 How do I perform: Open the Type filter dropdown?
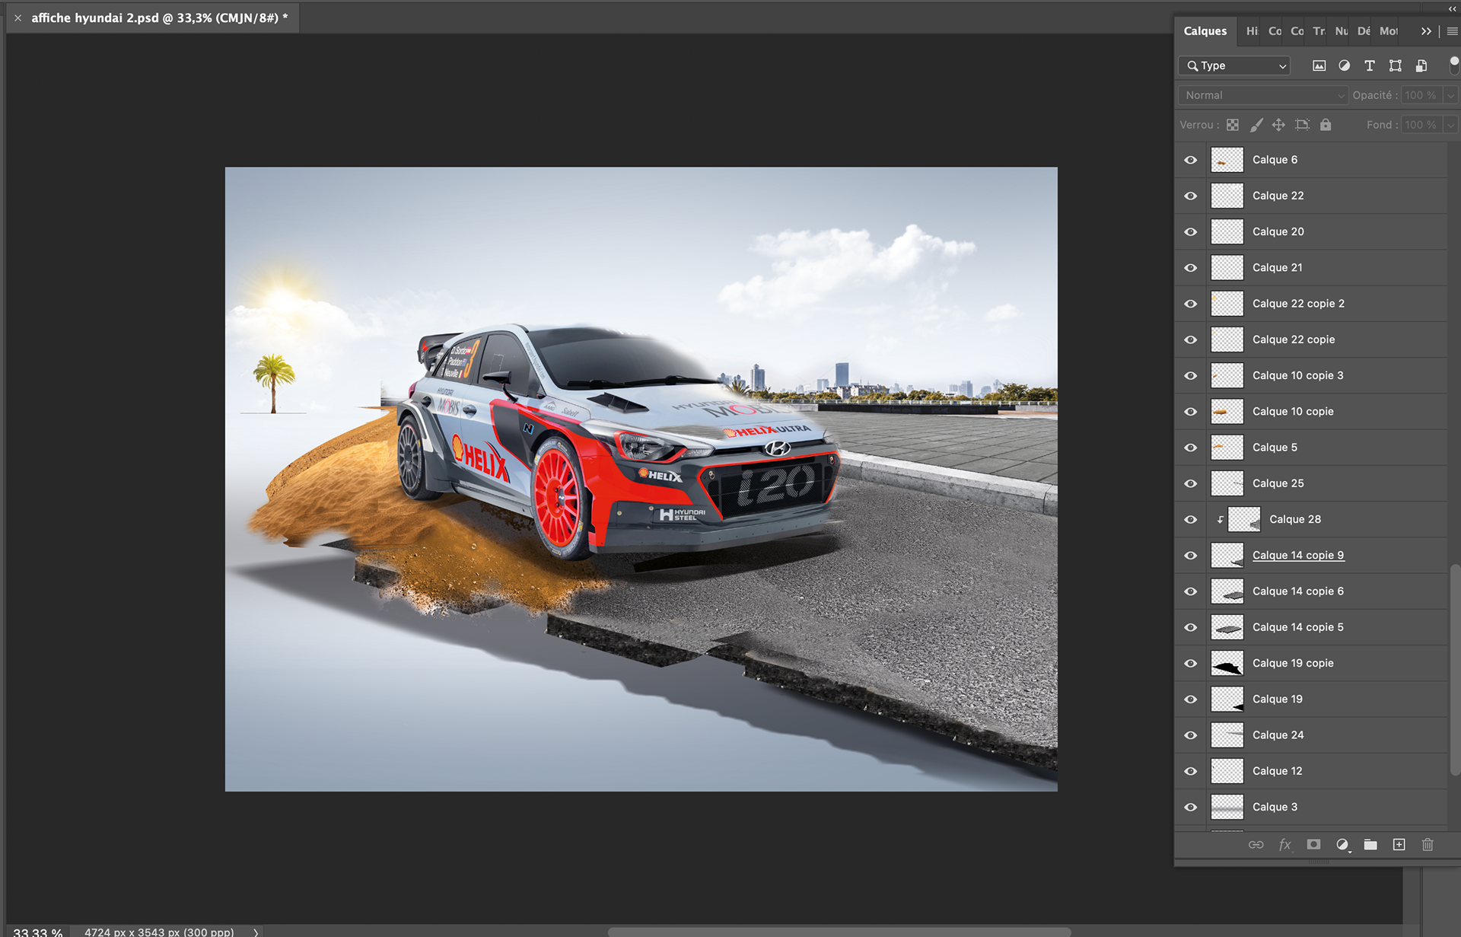click(x=1233, y=66)
